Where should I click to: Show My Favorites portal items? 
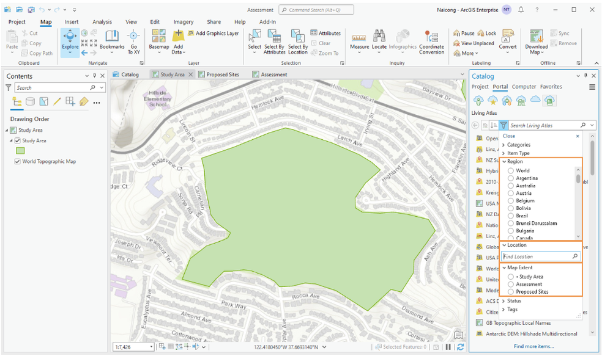tap(492, 100)
